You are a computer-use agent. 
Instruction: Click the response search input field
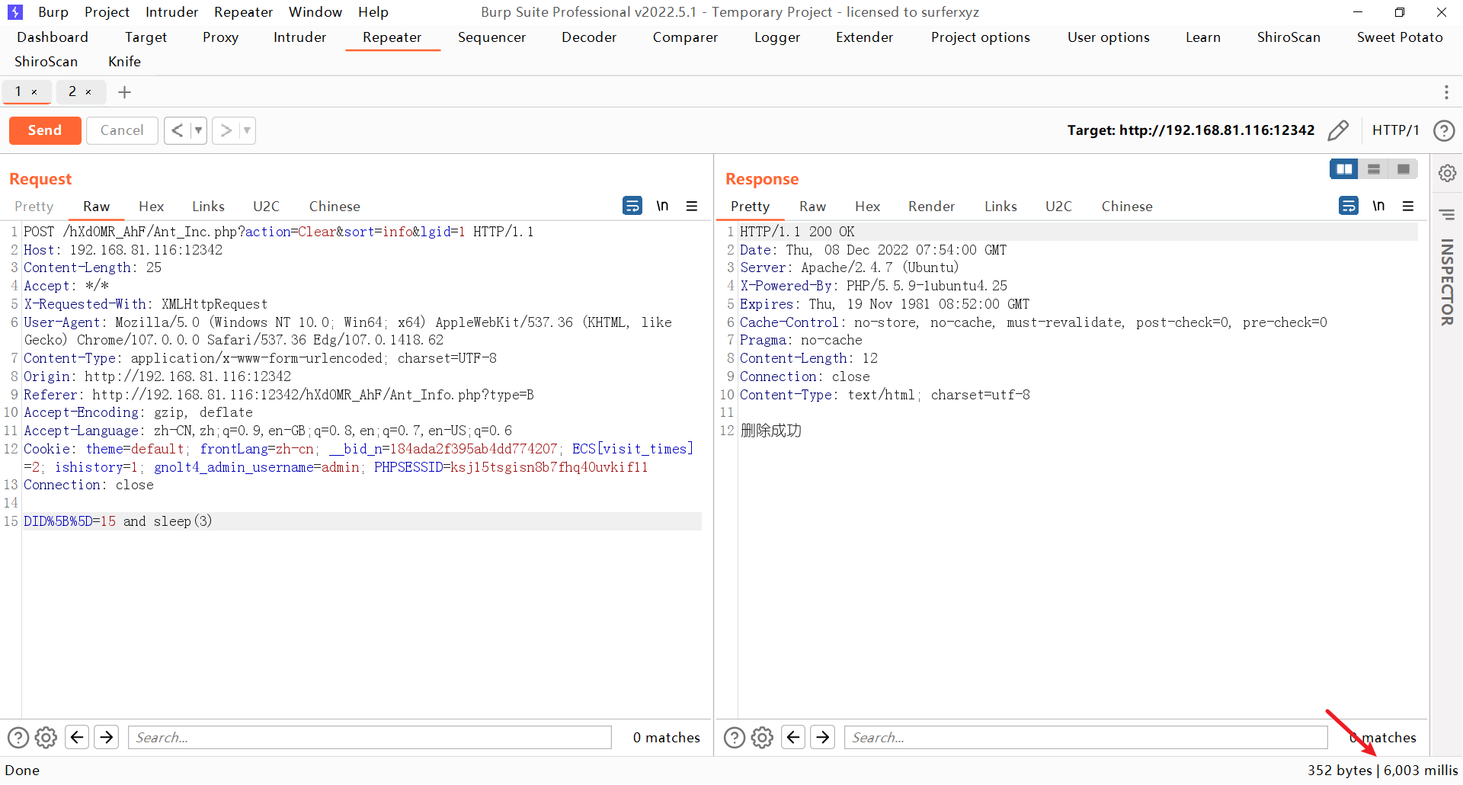coord(1086,737)
